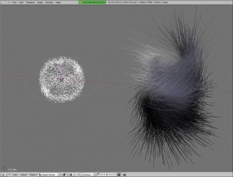Image resolution: width=233 pixels, height=177 pixels.
Task: Click the scene statistics text with Mem:3.78M
Action: [x=137, y=2]
